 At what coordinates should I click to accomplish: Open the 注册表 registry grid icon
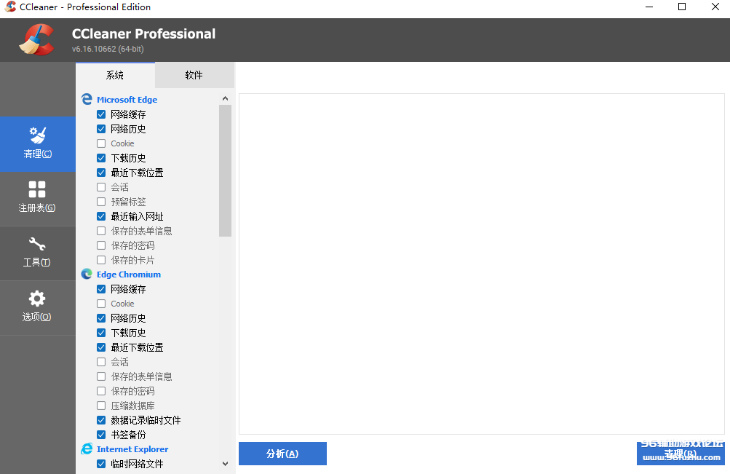coord(37,190)
